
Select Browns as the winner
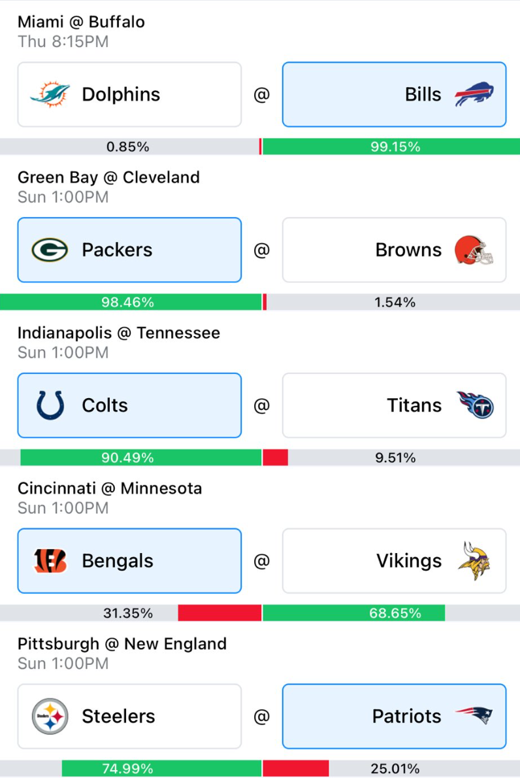click(x=394, y=250)
